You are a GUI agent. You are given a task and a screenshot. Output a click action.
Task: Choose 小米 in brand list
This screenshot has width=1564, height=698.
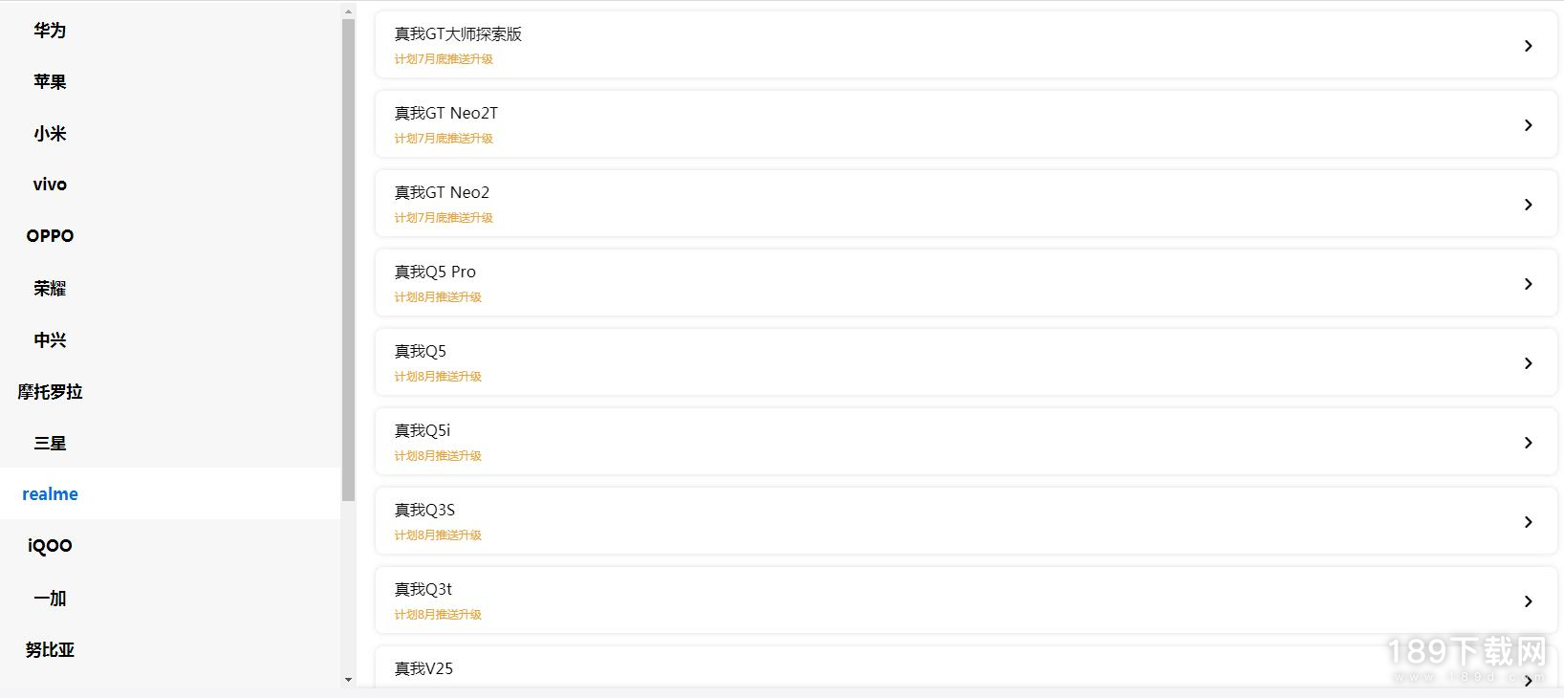point(50,134)
